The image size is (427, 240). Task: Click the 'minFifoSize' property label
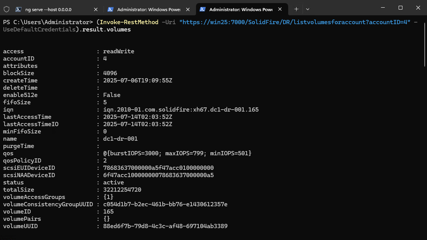22,132
